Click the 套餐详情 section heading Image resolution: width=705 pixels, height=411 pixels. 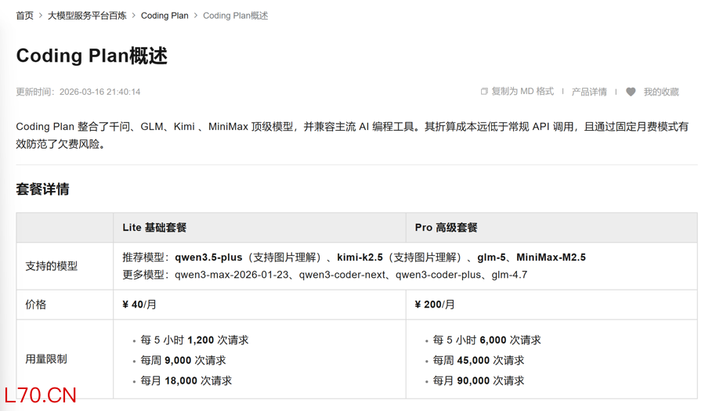click(x=42, y=189)
